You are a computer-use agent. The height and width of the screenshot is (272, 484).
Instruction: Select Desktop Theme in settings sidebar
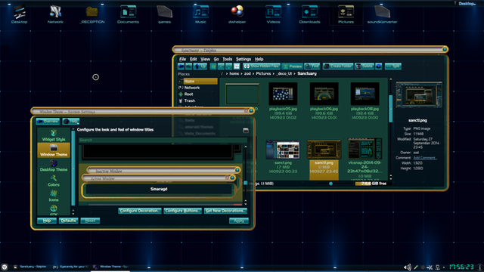(x=54, y=165)
